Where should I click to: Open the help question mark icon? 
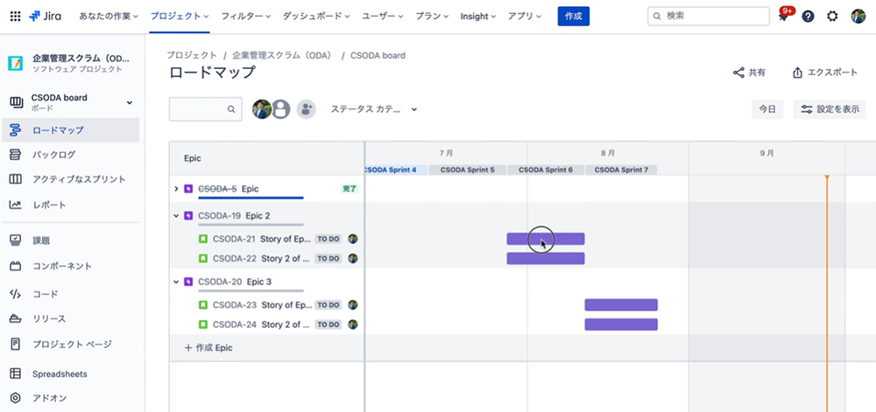[808, 16]
